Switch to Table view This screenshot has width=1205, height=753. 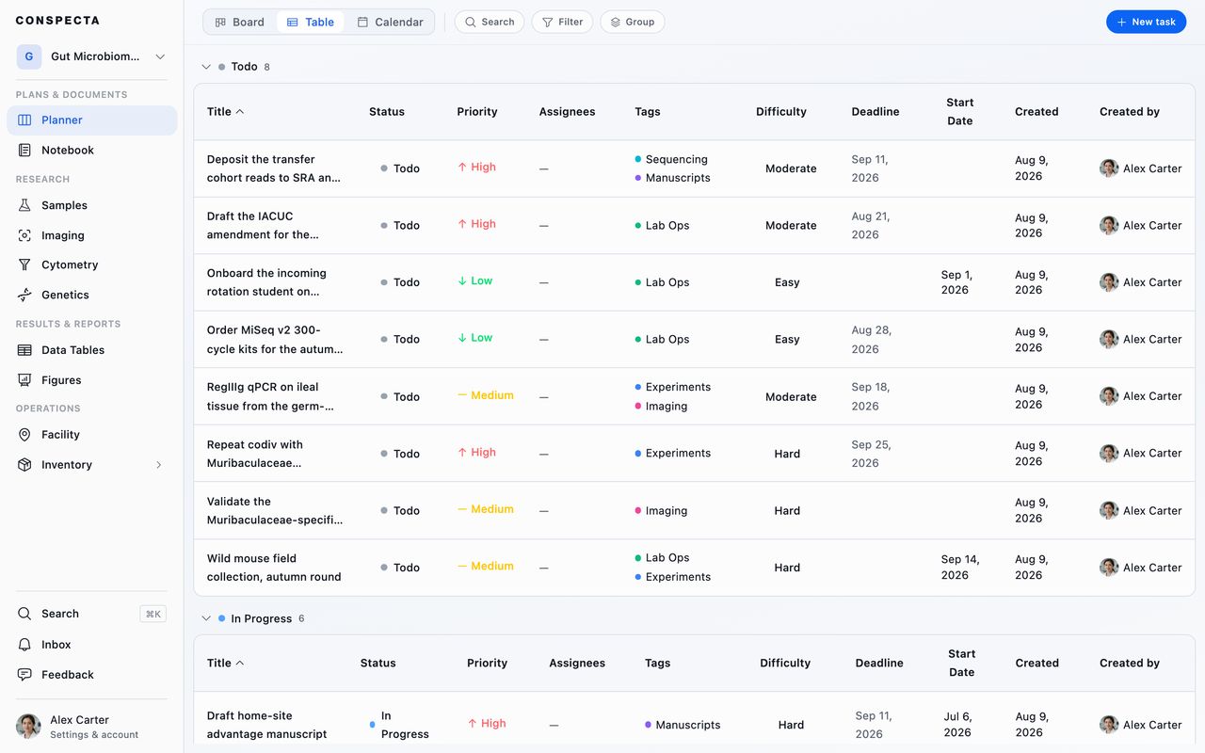(311, 22)
